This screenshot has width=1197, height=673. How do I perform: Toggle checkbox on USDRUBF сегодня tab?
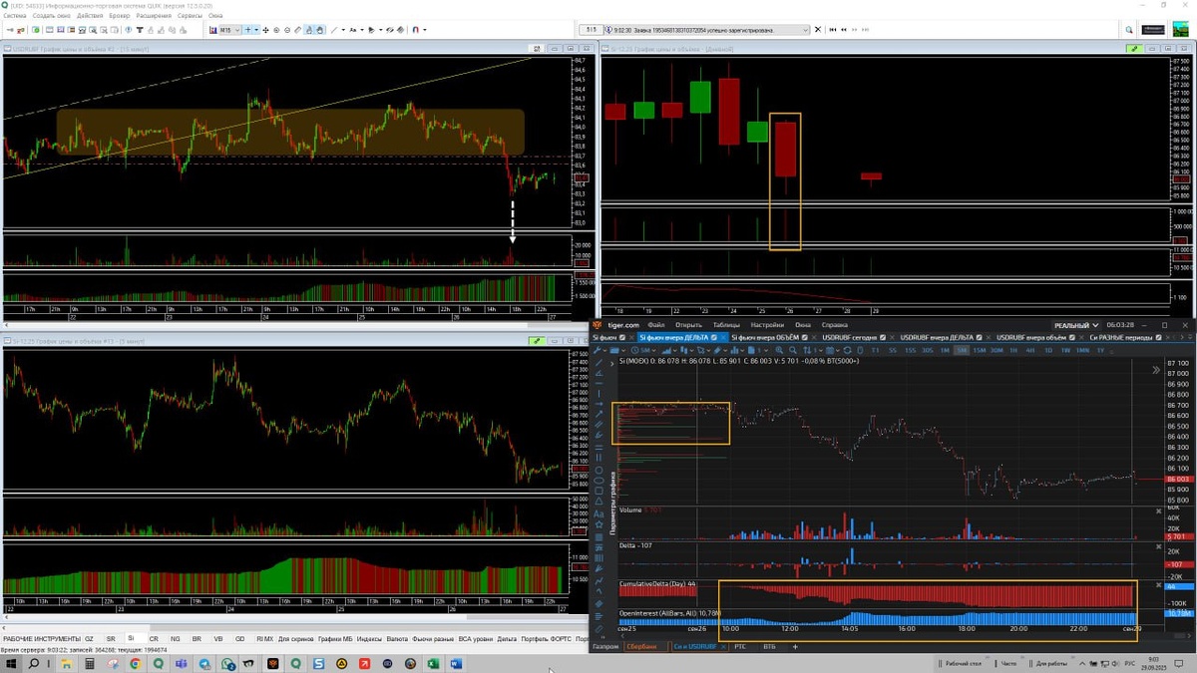pyautogui.click(x=884, y=337)
